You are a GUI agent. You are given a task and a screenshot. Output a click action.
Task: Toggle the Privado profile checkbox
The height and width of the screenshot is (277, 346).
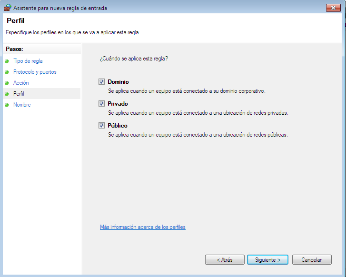tap(101, 104)
